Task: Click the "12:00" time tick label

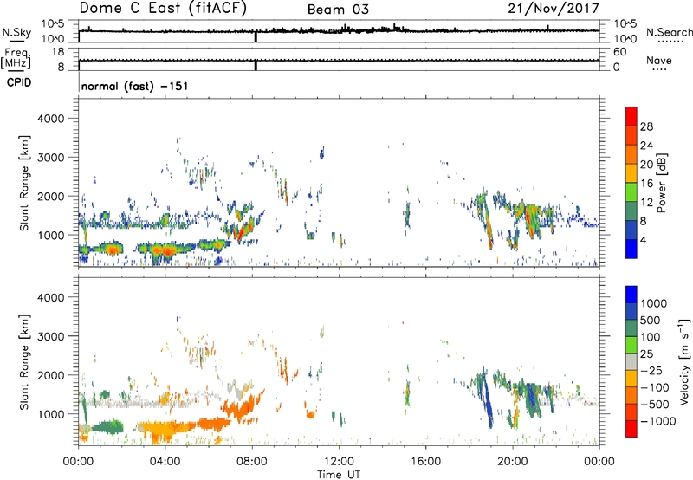Action: (339, 462)
